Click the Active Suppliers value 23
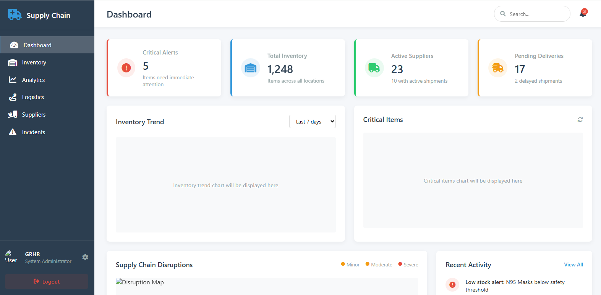Image resolution: width=601 pixels, height=295 pixels. 397,69
